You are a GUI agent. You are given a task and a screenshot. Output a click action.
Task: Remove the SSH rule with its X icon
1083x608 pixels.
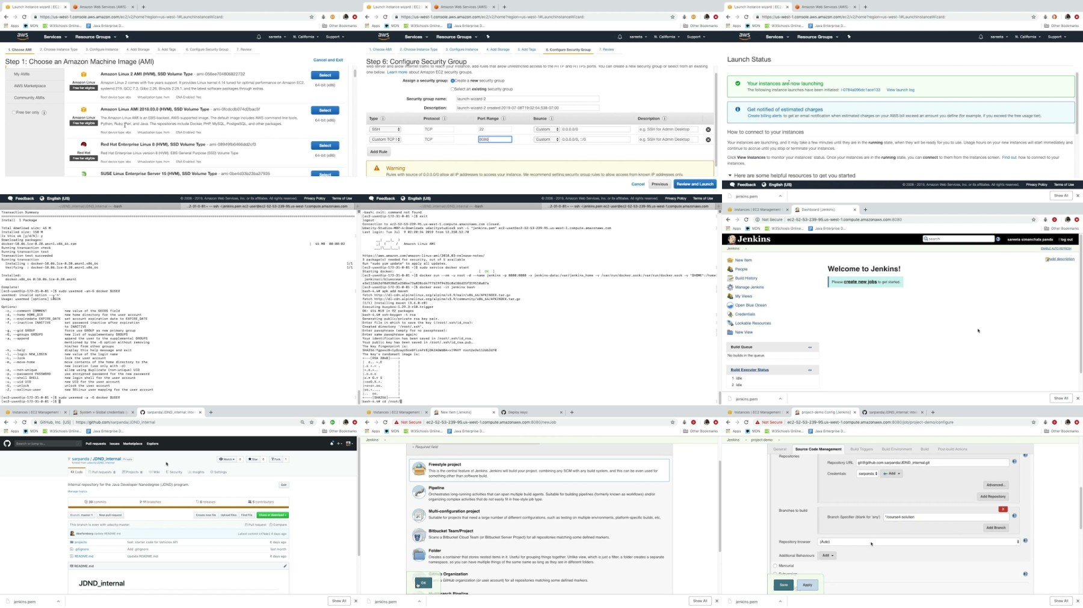point(708,129)
